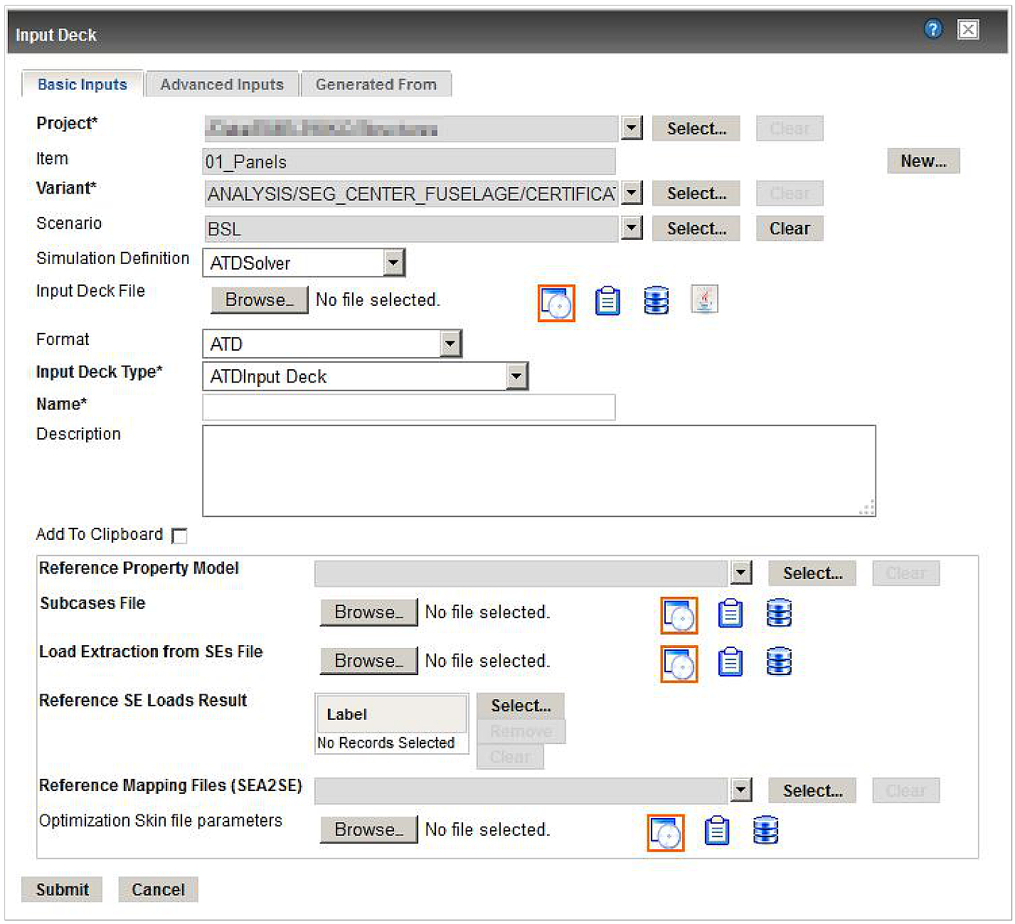Click the Variant field text ANALYSIS/SEG_CENTER_FUSELAGE
This screenshot has height=924, width=1015.
tap(411, 193)
